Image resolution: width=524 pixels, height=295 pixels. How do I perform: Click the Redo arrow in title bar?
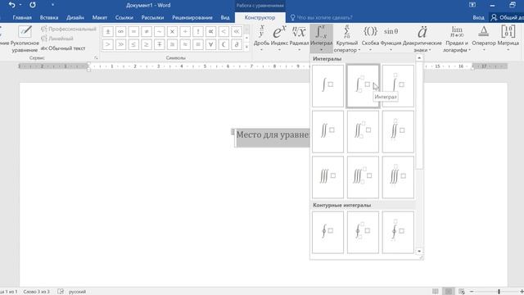(x=33, y=5)
